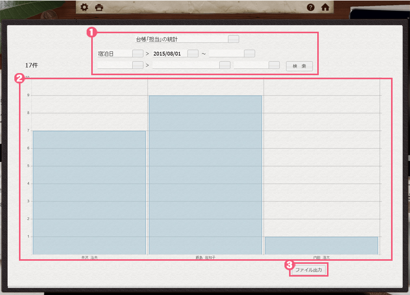Open the second row's middle value dropdown
Screen dimensions: 410x295
click(x=224, y=65)
